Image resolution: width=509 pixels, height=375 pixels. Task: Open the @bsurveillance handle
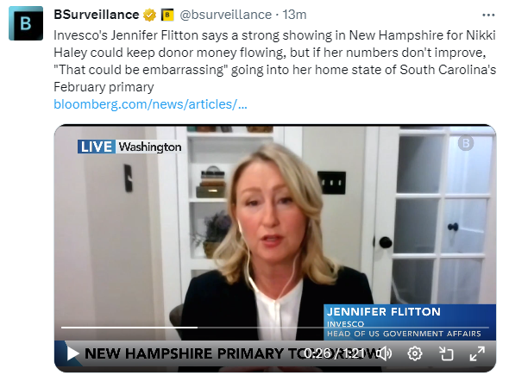226,15
